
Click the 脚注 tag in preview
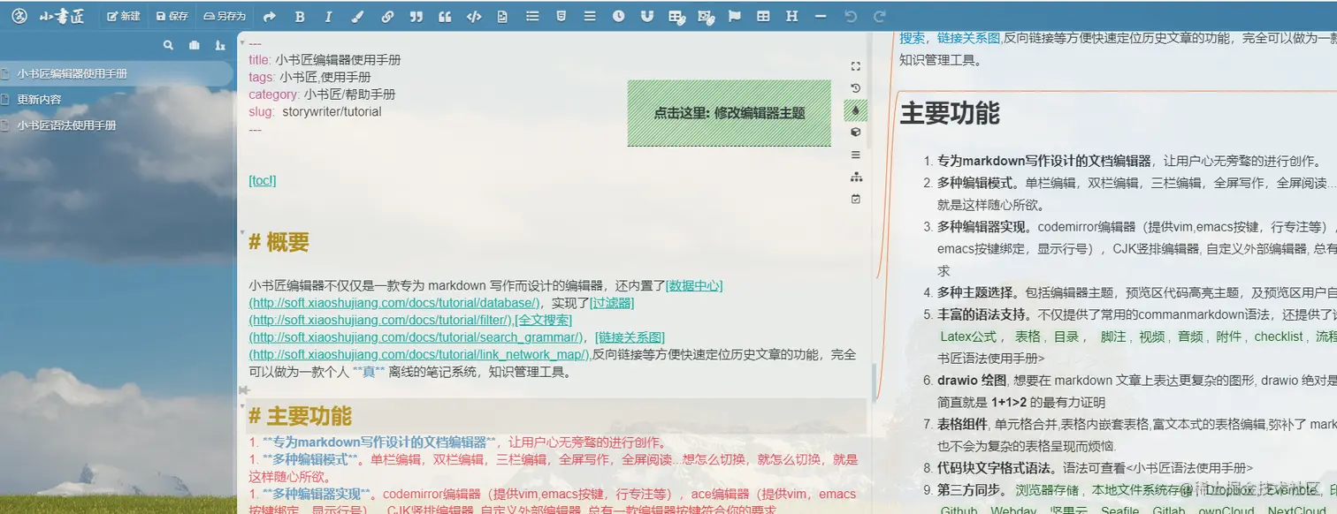1112,336
